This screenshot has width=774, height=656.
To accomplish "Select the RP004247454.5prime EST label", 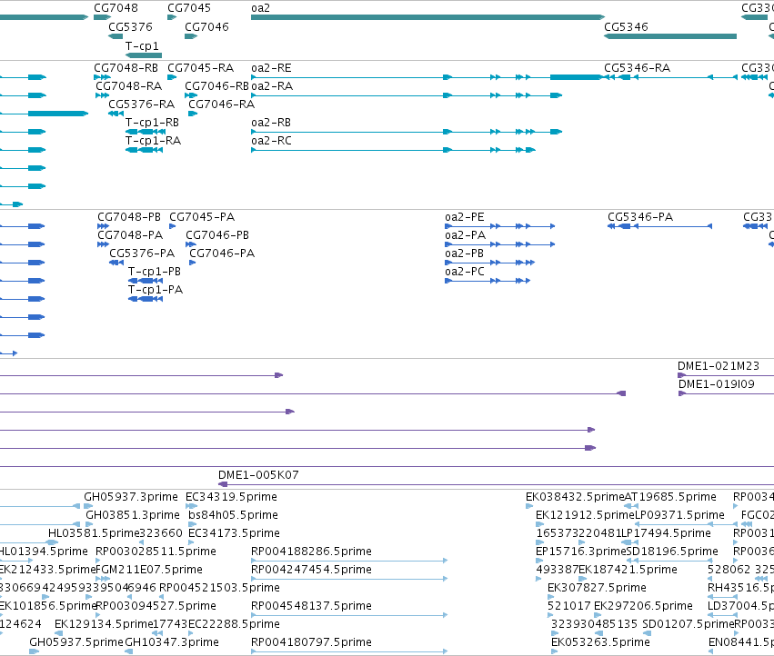I will pyautogui.click(x=311, y=570).
